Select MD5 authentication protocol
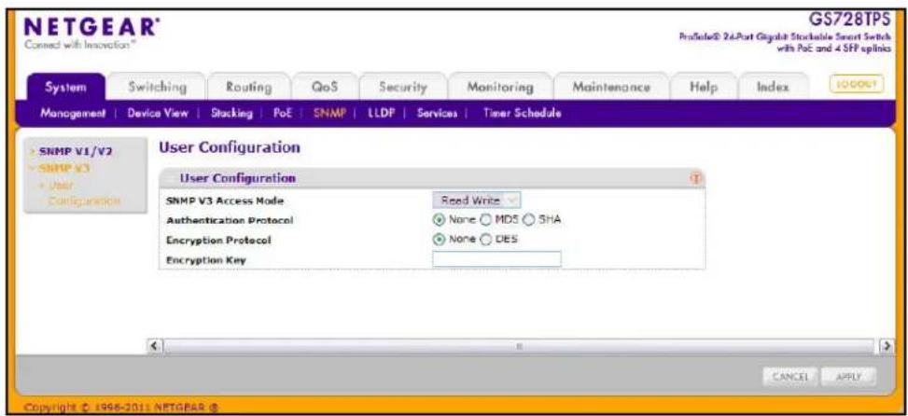 click(x=485, y=220)
